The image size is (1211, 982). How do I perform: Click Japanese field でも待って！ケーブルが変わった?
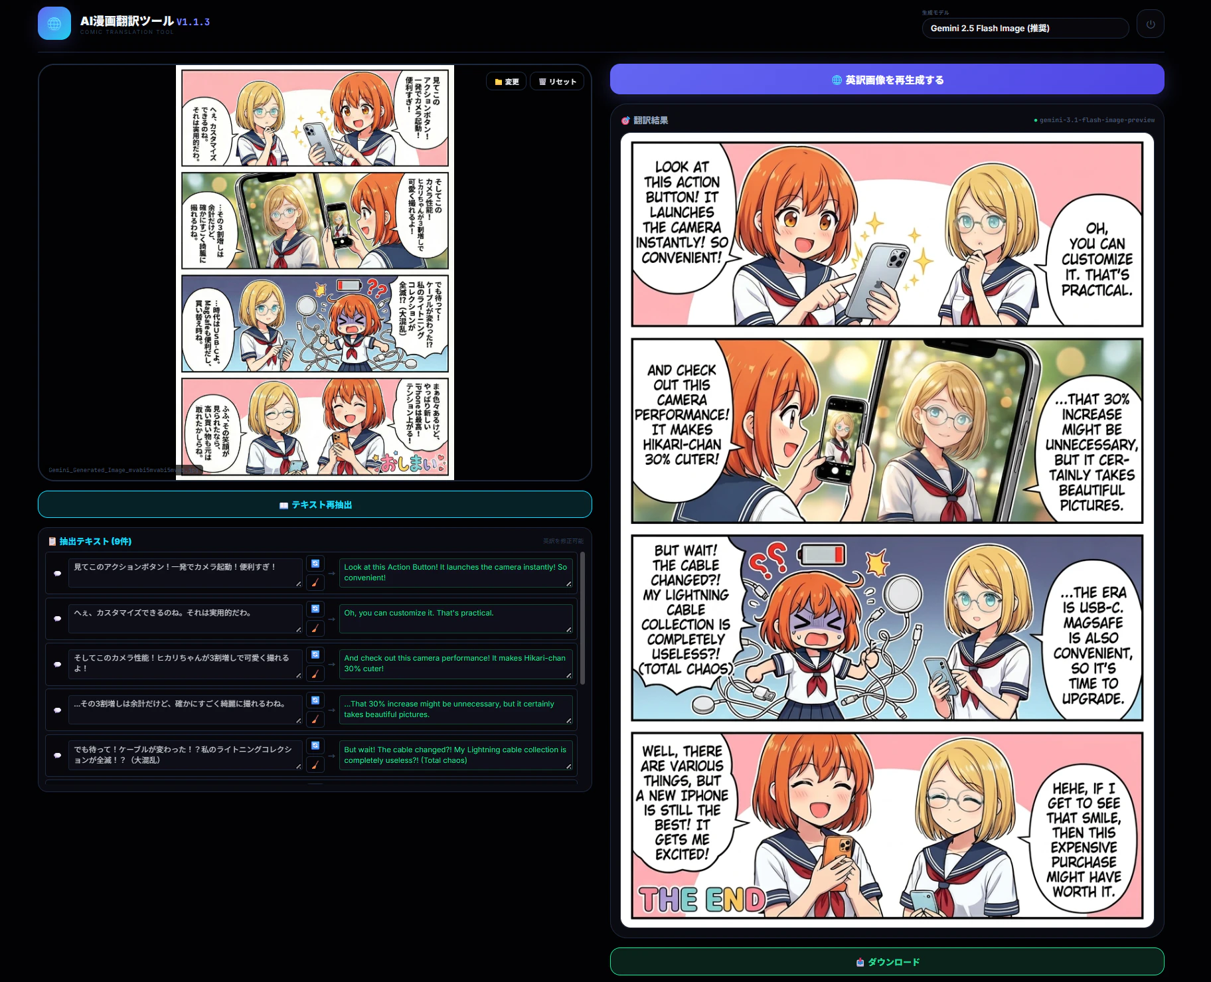[185, 756]
